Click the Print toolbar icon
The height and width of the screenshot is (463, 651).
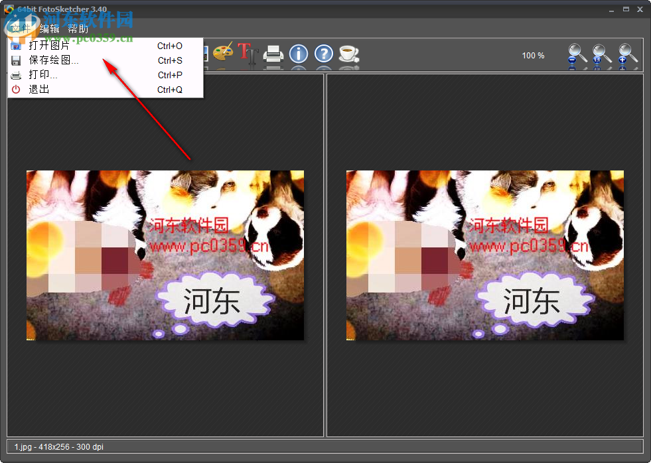click(x=273, y=54)
